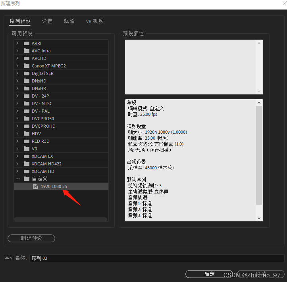Confirm with the 确定 button
Viewport: 287px width, 282px height.
(209, 274)
